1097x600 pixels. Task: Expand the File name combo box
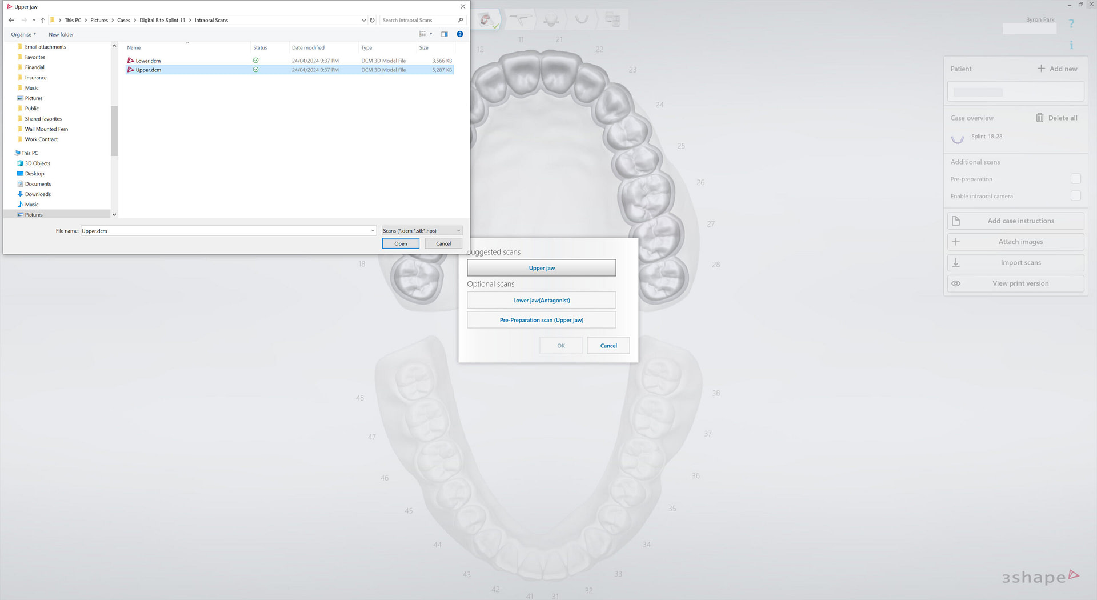coord(373,230)
